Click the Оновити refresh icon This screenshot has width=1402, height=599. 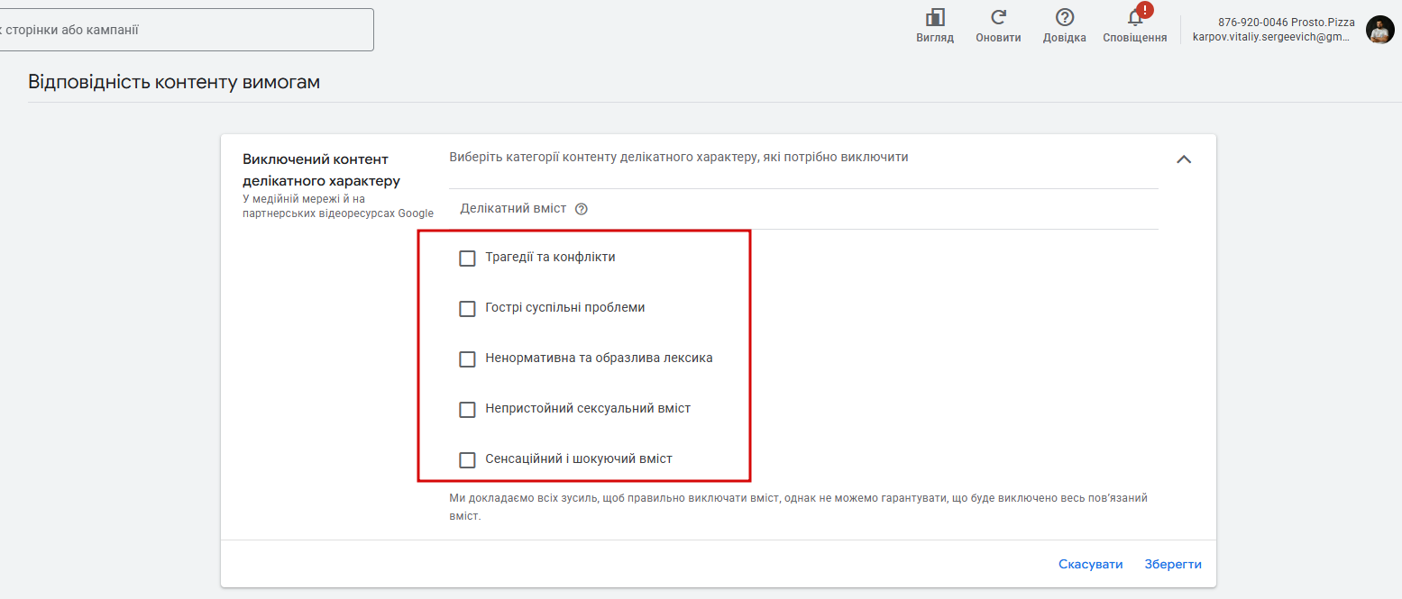point(998,18)
